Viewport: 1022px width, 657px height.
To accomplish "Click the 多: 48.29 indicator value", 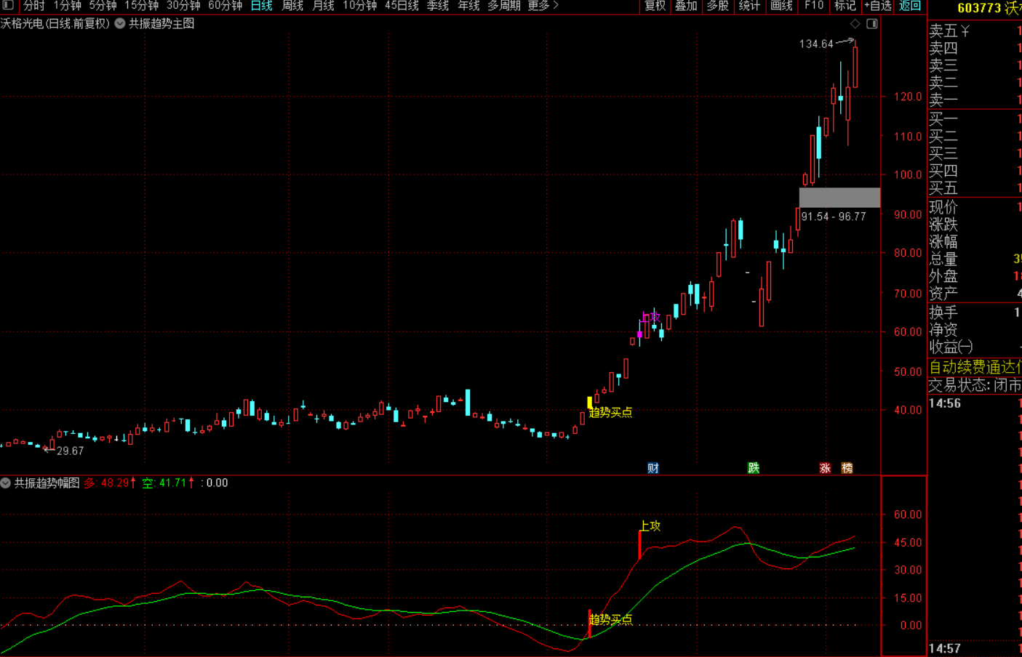I will click(110, 483).
